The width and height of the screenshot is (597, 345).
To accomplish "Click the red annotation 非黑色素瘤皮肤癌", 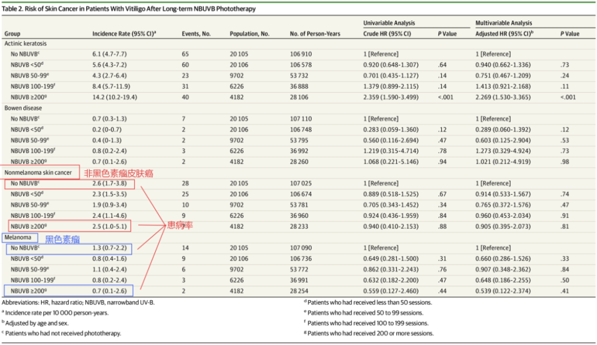I will [118, 174].
